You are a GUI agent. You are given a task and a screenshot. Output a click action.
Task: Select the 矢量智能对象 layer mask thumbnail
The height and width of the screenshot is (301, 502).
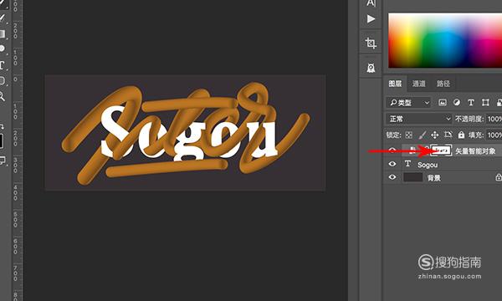pos(442,150)
